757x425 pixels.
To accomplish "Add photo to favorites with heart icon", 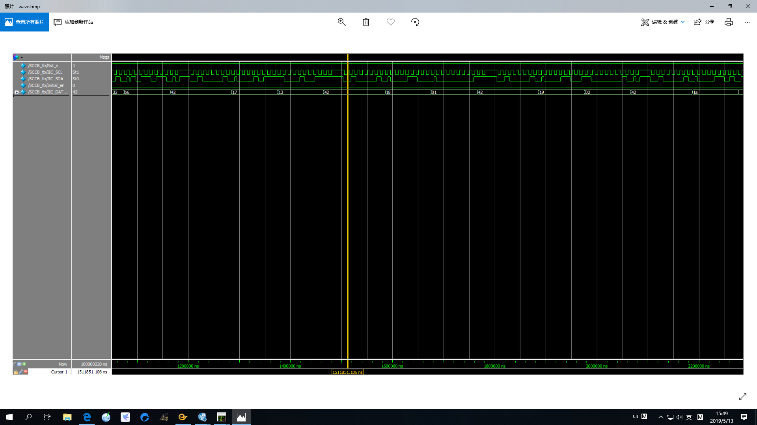I will pos(390,22).
